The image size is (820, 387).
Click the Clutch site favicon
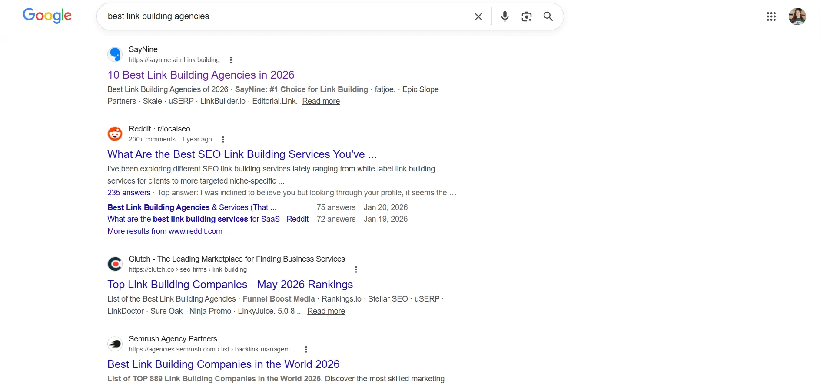115,264
